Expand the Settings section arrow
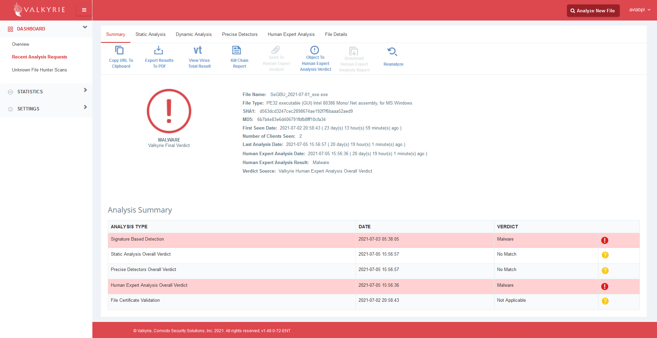 point(85,107)
